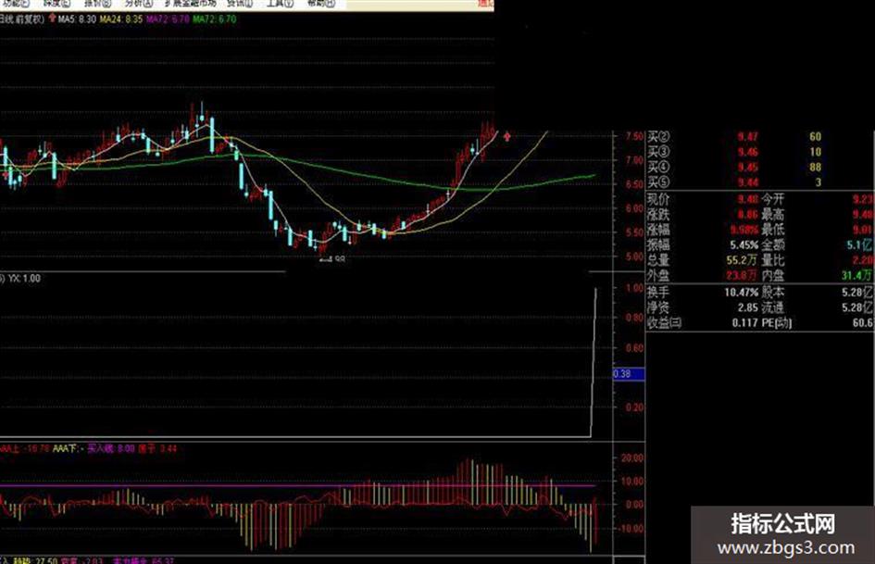The image size is (875, 564).
Task: Click the 净资 value 2.85
Action: pos(748,307)
